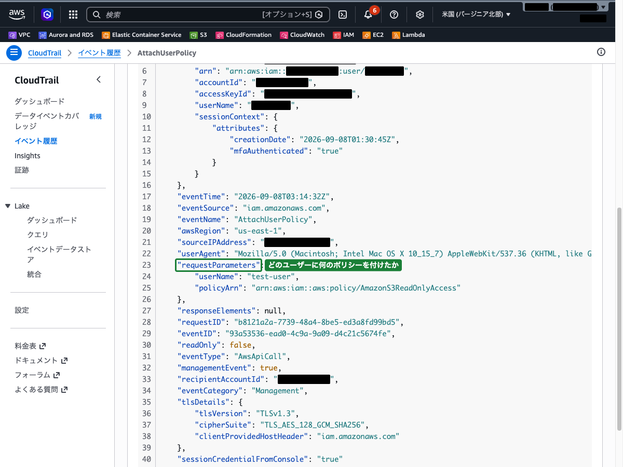
Task: Open 統合 under Lake
Action: pyautogui.click(x=34, y=274)
